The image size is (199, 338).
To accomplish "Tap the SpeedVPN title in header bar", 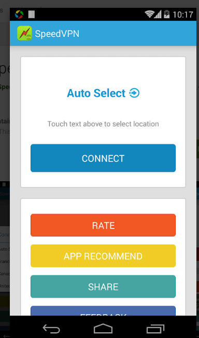I will (x=57, y=34).
